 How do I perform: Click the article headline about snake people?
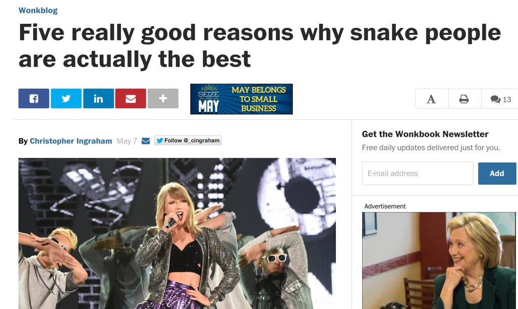(x=260, y=46)
